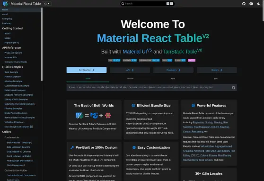The width and height of the screenshot is (264, 181).
Task: Open Customize (Style) Components guide
Action: [x=21, y=175]
